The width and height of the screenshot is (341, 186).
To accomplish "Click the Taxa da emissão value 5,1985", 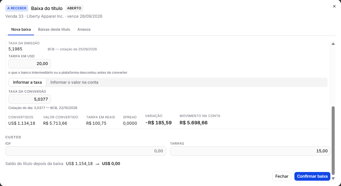I will pyautogui.click(x=15, y=49).
